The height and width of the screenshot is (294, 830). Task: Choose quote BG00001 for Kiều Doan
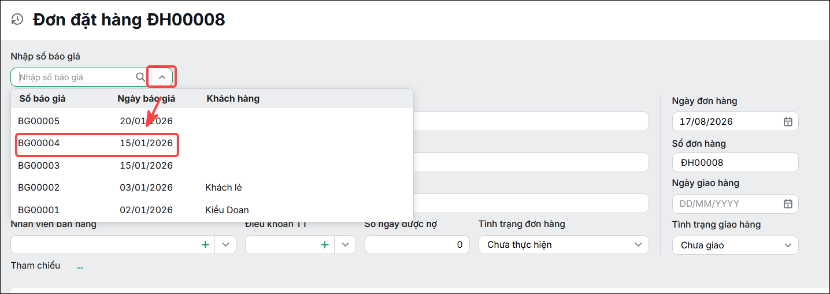212,210
